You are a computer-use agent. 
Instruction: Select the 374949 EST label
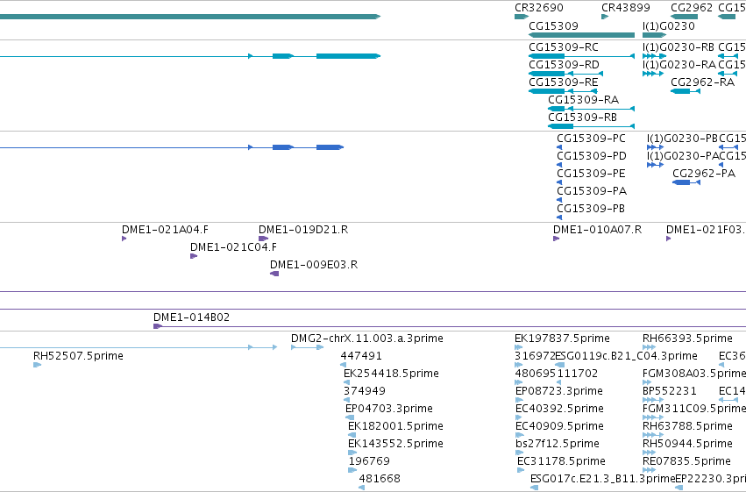point(365,391)
